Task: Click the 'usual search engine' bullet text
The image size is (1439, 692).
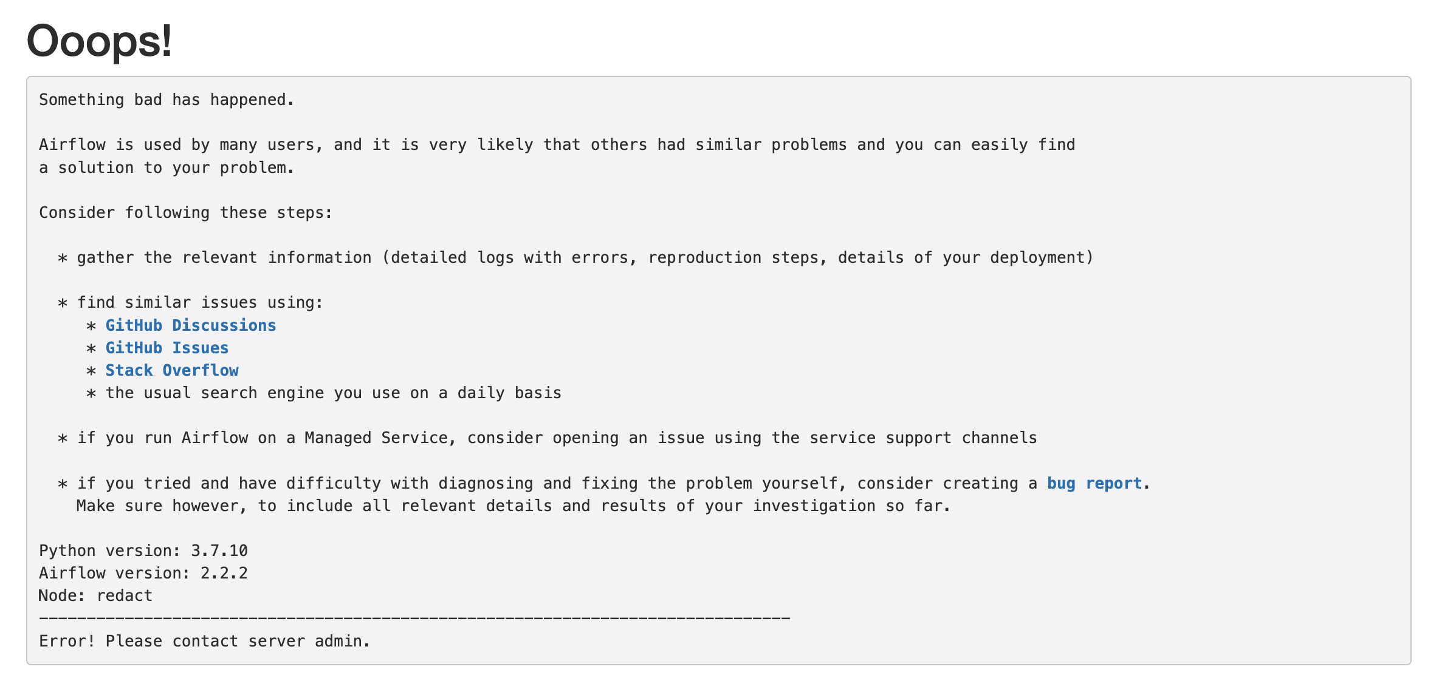Action: (324, 393)
